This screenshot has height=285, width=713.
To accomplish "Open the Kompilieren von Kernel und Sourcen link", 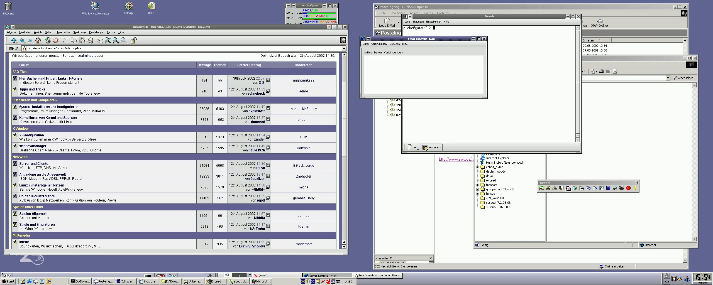I will click(48, 118).
